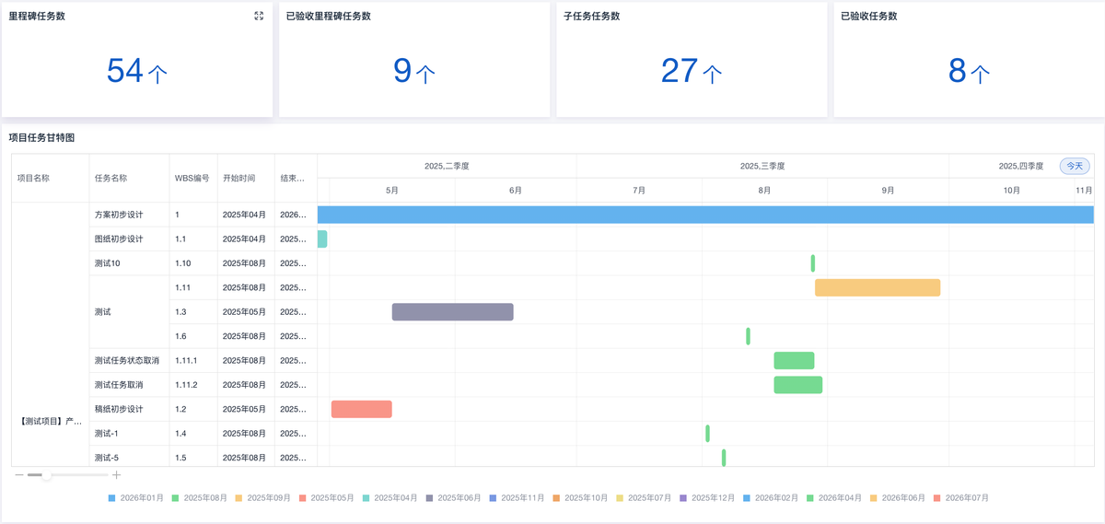This screenshot has height=524, width=1105.
Task: Click the zoom in plus icon
Action: tap(116, 475)
